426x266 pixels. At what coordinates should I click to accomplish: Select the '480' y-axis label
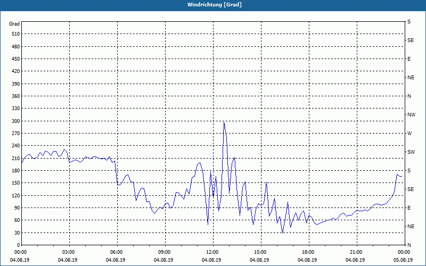click(x=16, y=47)
